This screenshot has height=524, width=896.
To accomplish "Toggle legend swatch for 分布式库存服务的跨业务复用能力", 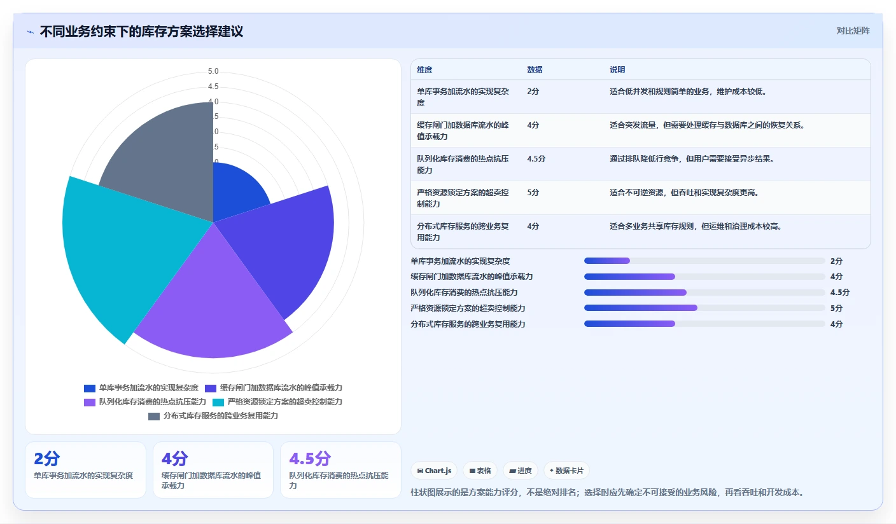I will pos(154,416).
